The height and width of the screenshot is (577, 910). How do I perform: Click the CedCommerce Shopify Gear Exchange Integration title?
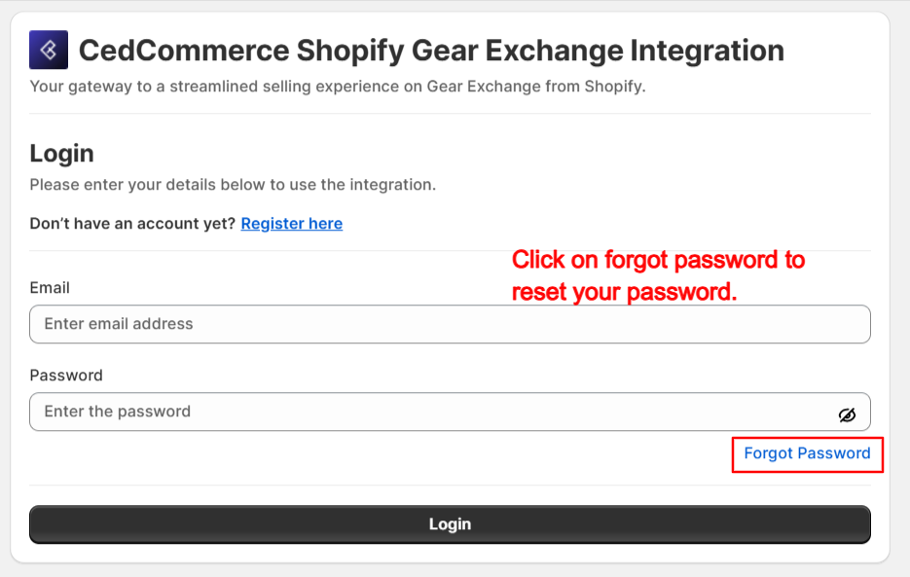[431, 51]
